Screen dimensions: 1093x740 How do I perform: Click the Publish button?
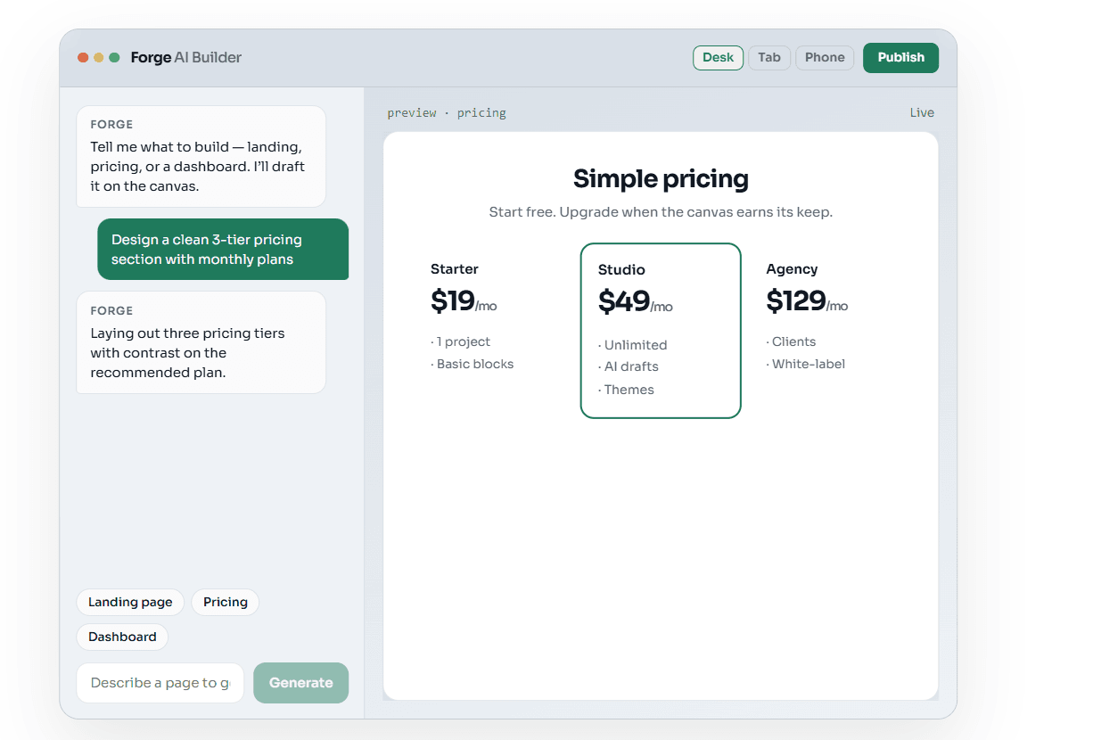(900, 58)
